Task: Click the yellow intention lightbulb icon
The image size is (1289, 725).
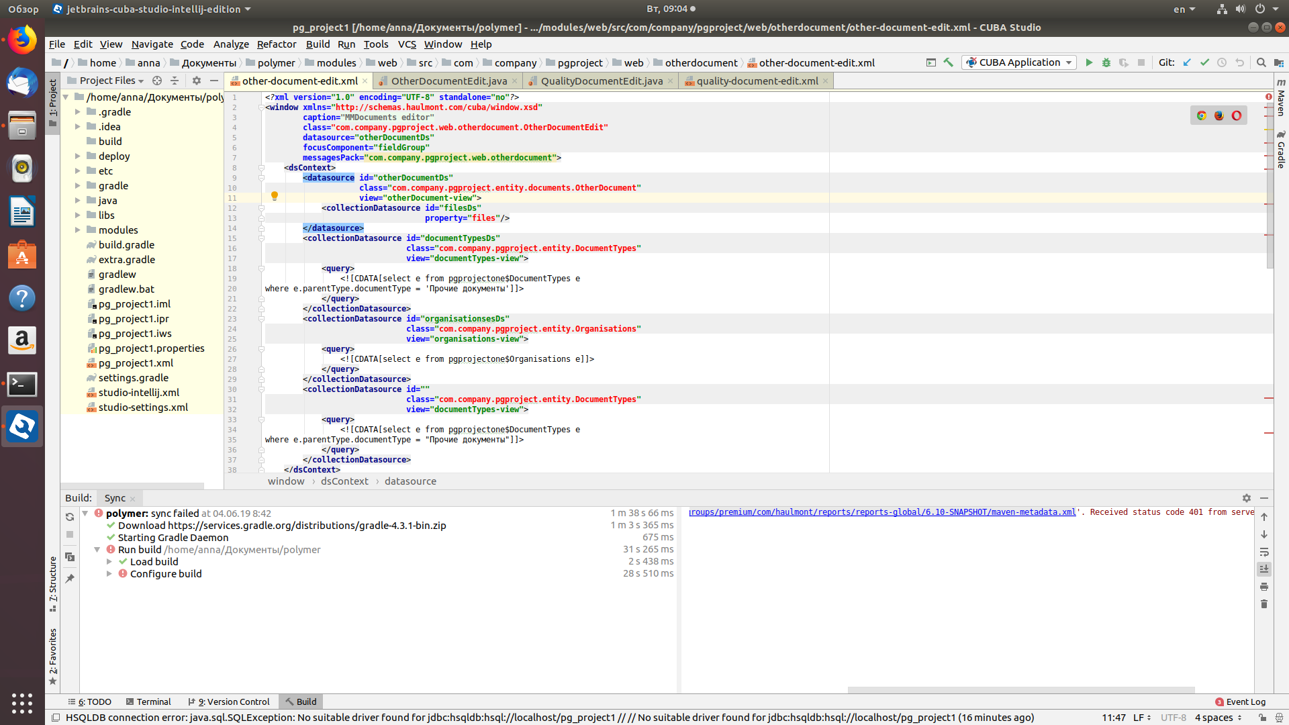Action: point(275,196)
